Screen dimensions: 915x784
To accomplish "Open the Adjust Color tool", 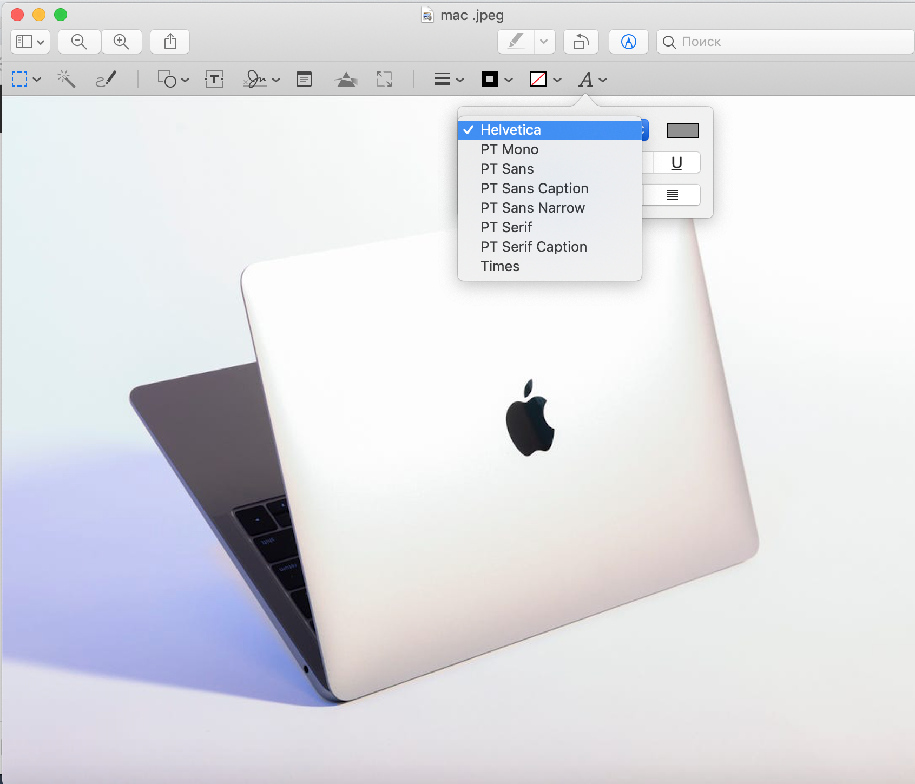I will click(x=346, y=80).
